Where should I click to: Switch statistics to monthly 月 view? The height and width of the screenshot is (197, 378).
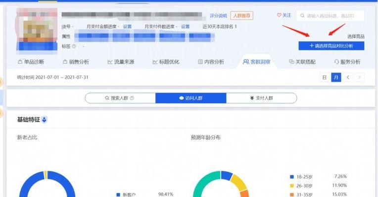pos(336,77)
